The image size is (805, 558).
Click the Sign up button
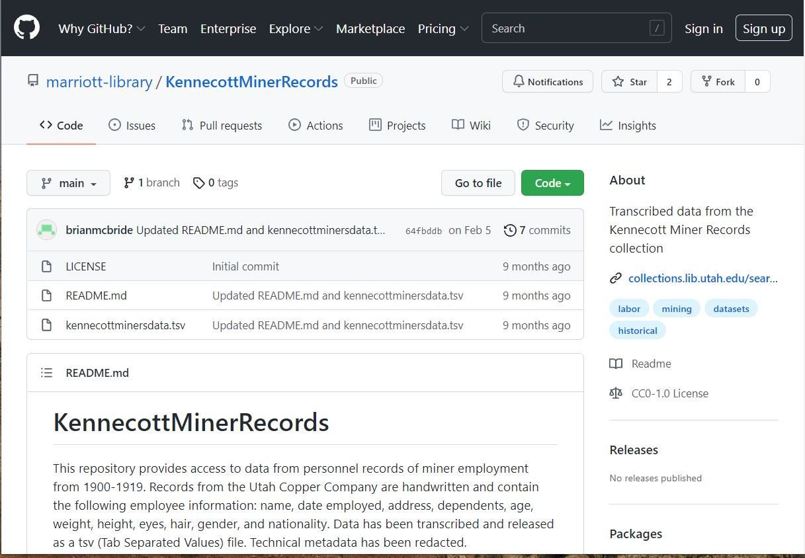pyautogui.click(x=764, y=28)
